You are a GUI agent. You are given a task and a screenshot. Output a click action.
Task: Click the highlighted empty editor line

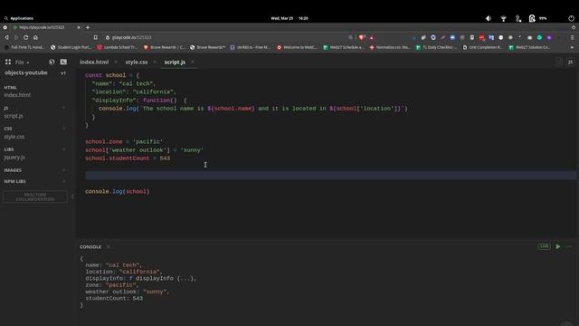(330, 175)
